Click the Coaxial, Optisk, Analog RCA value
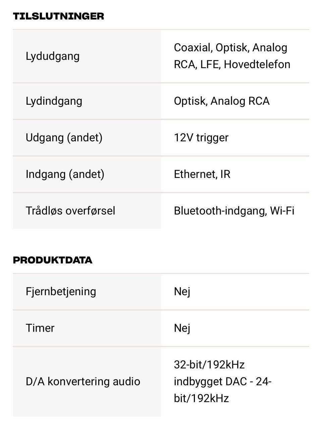Image resolution: width=322 pixels, height=432 pixels. point(232,56)
